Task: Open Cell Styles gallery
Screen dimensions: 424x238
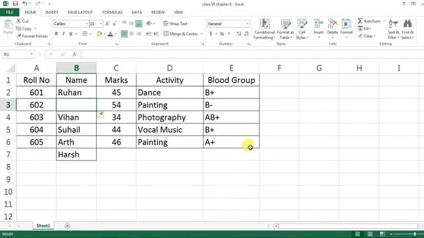Action: pyautogui.click(x=302, y=29)
